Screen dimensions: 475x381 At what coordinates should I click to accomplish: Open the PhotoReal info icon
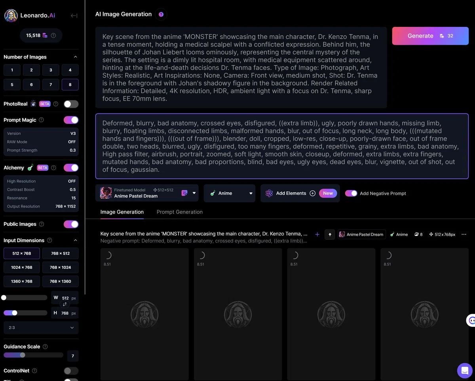(56, 104)
